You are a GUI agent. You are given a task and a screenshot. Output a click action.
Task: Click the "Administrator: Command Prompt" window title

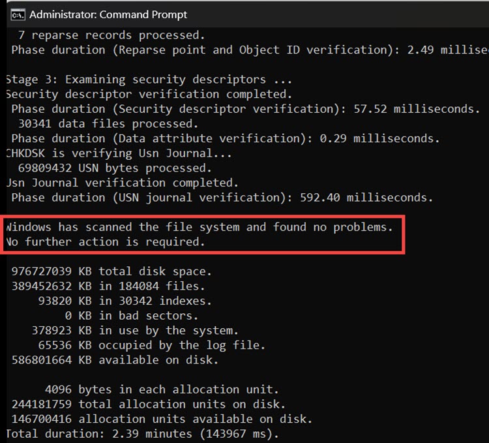click(x=108, y=14)
